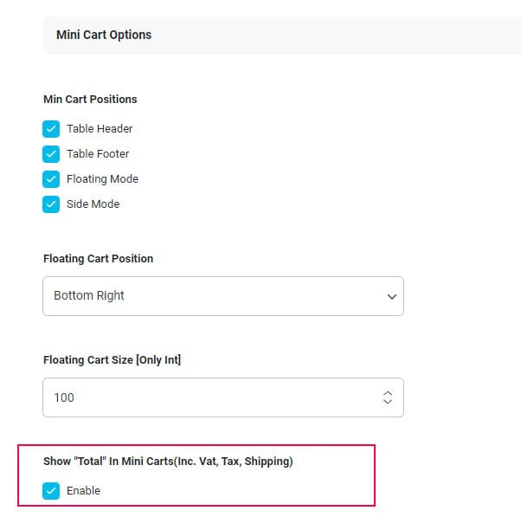521x517 pixels.
Task: Decrease Floating Cart Size with down arrow
Action: (x=388, y=403)
